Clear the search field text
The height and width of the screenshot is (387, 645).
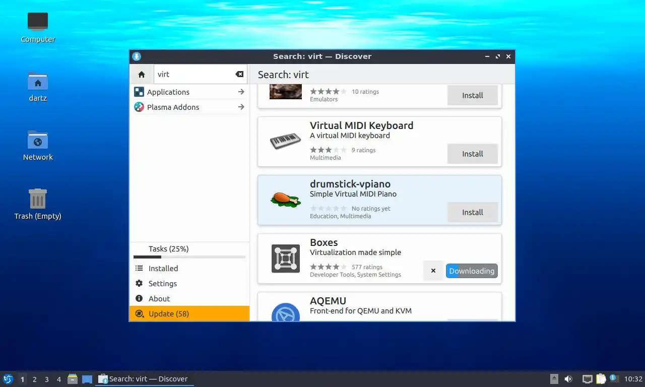[x=239, y=74]
